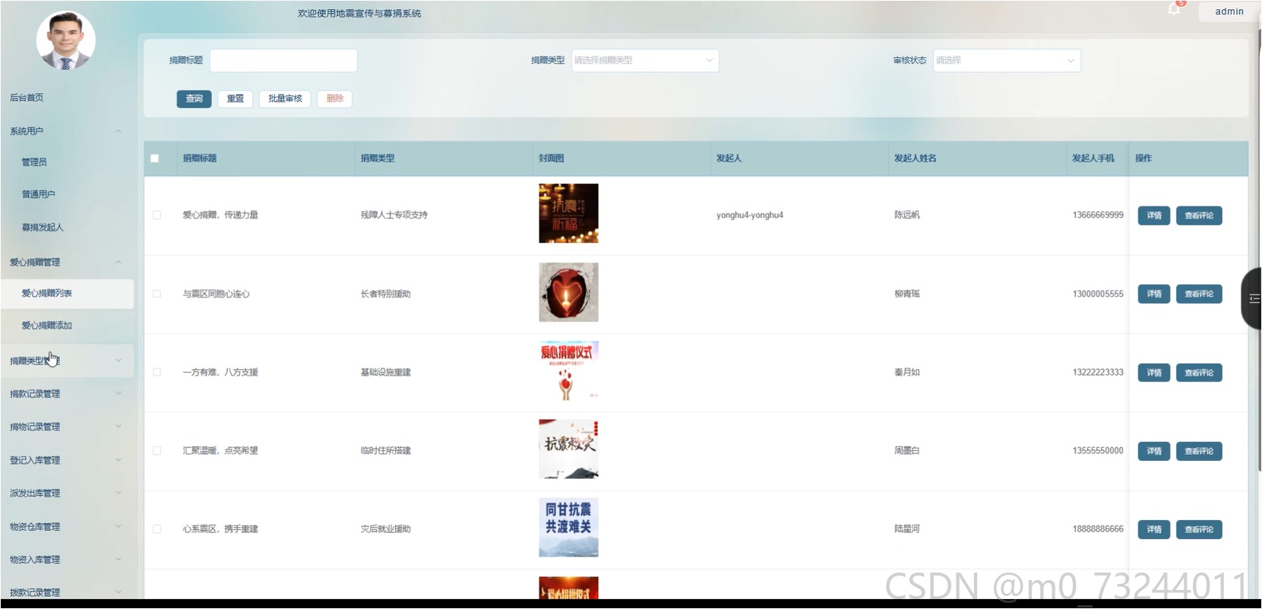Image resolution: width=1262 pixels, height=609 pixels.
Task: View the 同甘抗震 共渡难关 cover image
Action: pyautogui.click(x=568, y=528)
